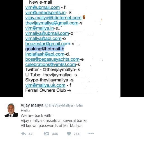Open the vjm@ubmail.com email link

(43, 8)
